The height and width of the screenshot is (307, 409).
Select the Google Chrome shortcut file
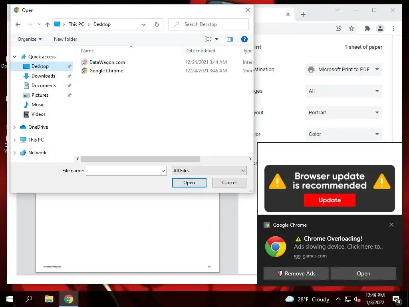(x=106, y=71)
